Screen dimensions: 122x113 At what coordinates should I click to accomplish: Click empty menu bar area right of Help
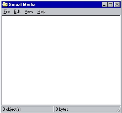pos(83,12)
